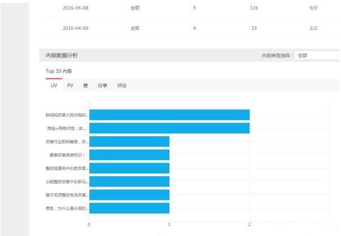
Task: Open the 赞 tab
Action: click(x=85, y=85)
